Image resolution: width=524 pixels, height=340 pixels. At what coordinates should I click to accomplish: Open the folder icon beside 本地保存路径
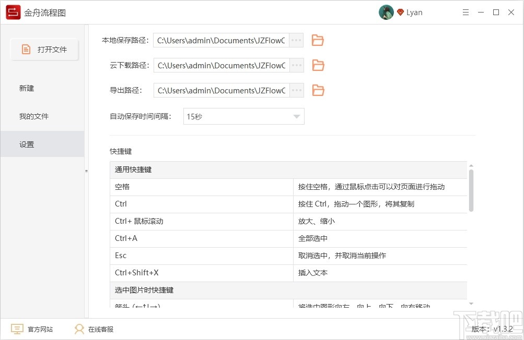point(317,40)
